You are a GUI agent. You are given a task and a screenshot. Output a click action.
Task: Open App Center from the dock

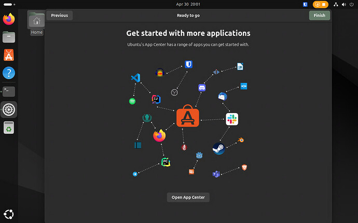click(x=9, y=55)
